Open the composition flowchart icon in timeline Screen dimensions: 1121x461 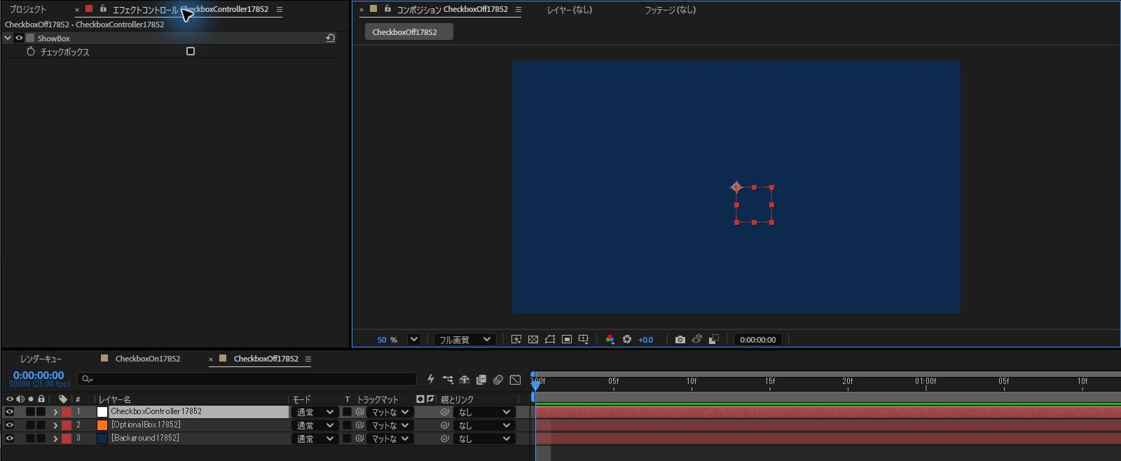[448, 380]
